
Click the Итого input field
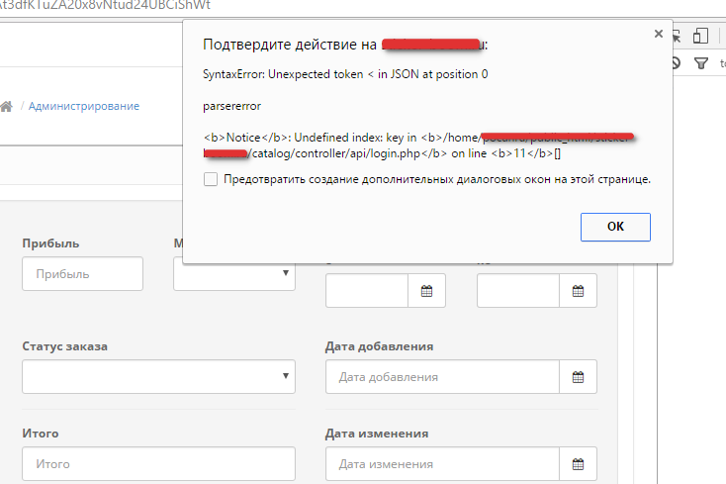158,463
